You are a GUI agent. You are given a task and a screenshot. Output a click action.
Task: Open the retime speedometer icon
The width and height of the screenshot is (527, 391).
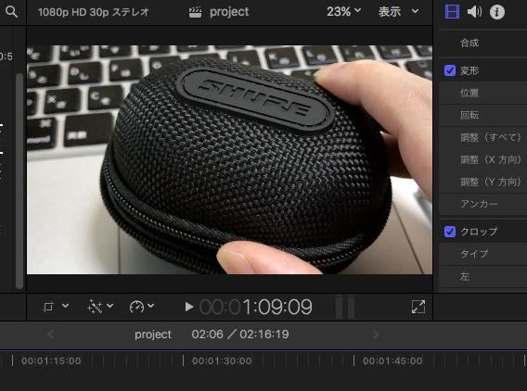pos(136,307)
